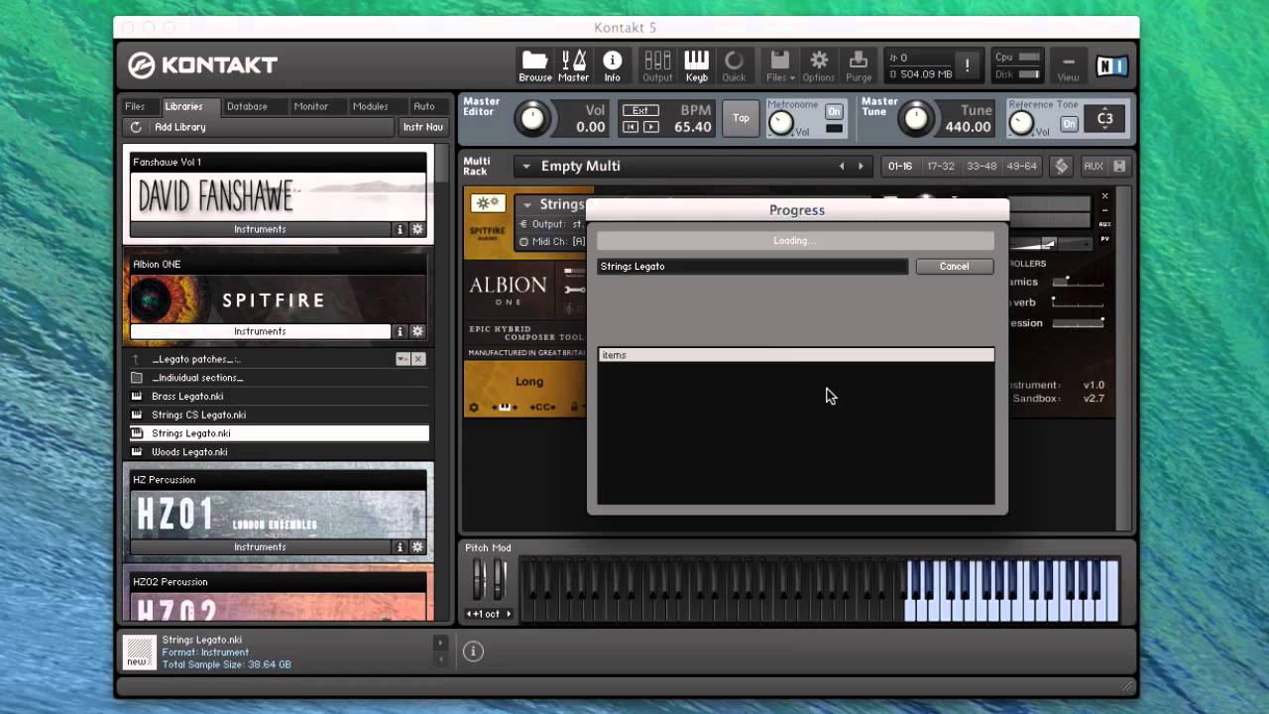Close the Strings instrument with X
This screenshot has height=714, width=1269.
(1104, 196)
